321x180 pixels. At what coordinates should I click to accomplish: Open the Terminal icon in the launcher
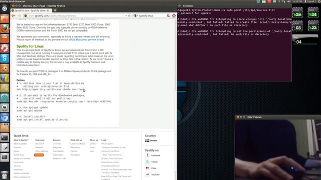5,138
